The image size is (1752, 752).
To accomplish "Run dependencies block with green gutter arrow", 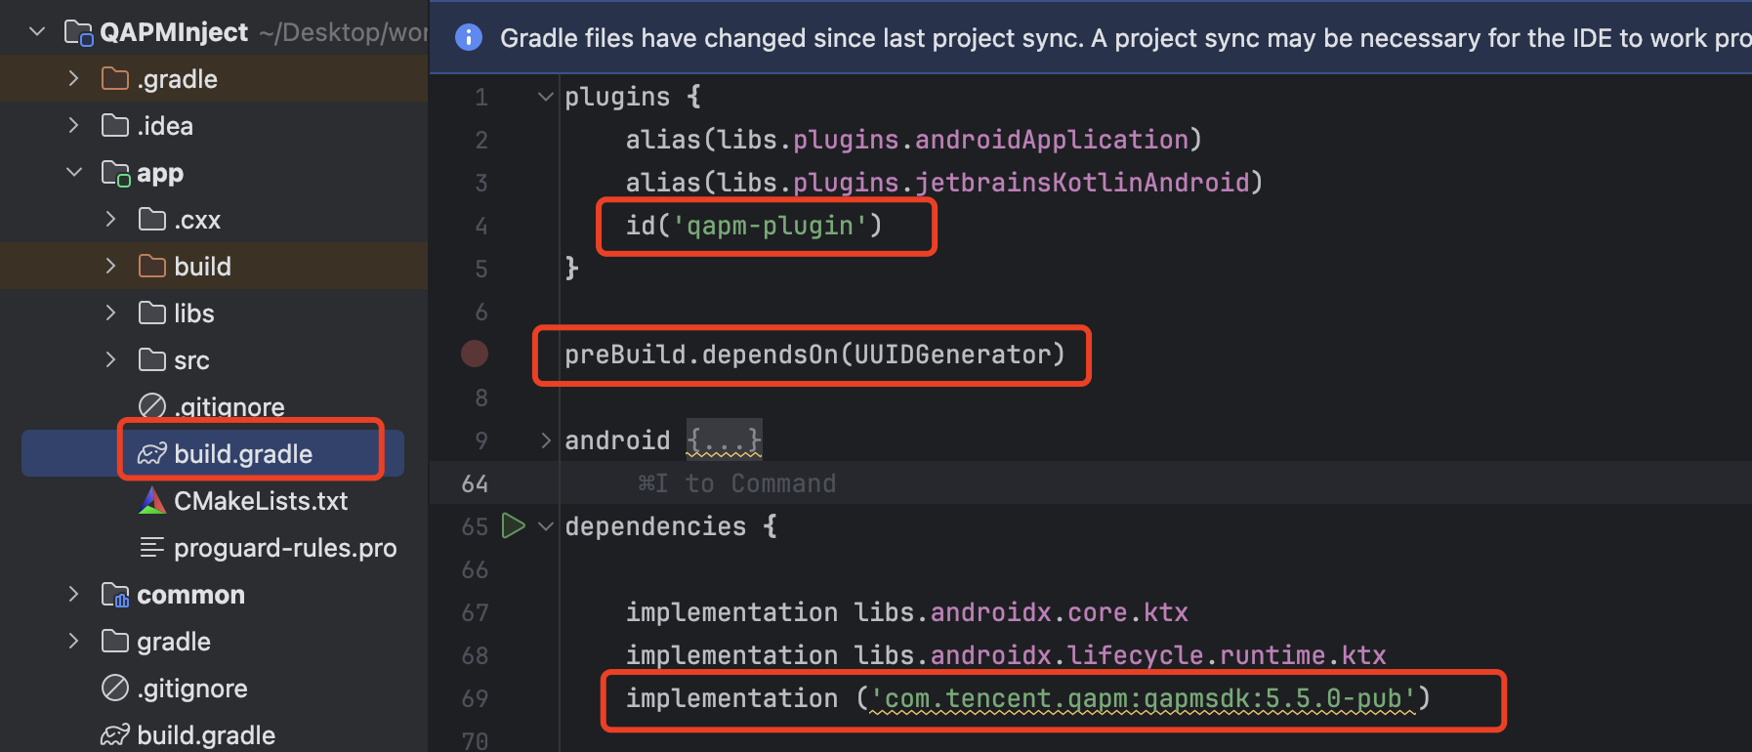I will tap(513, 525).
